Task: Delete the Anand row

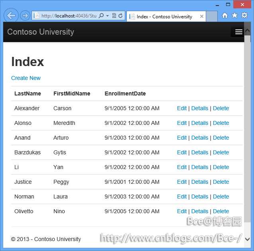Action: pyautogui.click(x=221, y=138)
